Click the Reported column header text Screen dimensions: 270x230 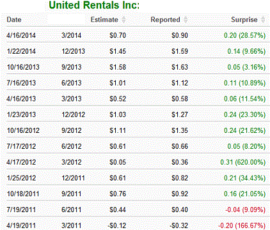pyautogui.click(x=166, y=20)
